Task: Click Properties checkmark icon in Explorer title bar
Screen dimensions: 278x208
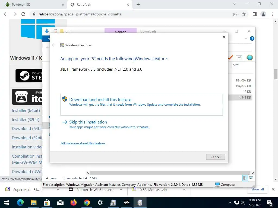Action: point(55,31)
